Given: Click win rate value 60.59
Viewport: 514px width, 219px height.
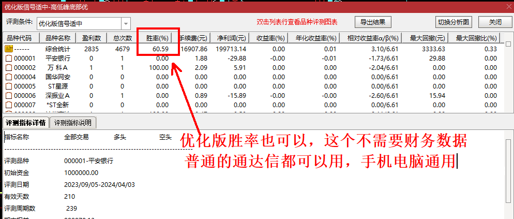Looking at the screenshot, I should tap(161, 49).
